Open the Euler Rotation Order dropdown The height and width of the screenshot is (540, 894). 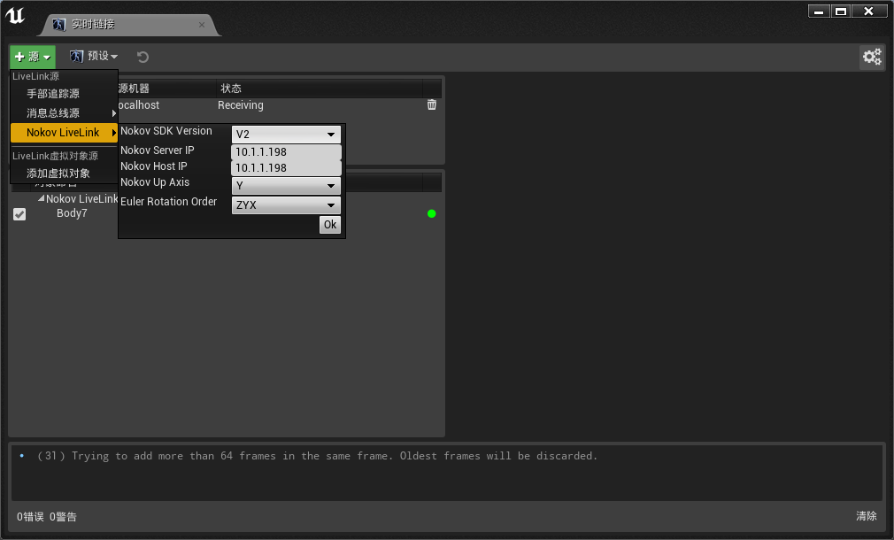pyautogui.click(x=286, y=205)
